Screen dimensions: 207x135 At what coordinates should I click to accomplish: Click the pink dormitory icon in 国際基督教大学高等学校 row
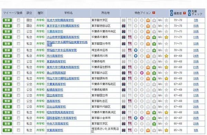coord(142,118)
